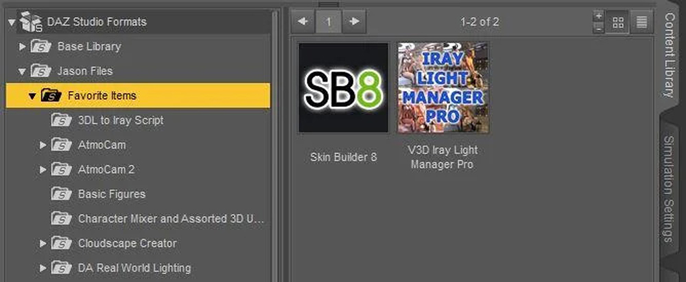Click AtmoCam folder icon
This screenshot has width=686, height=282.
61,144
